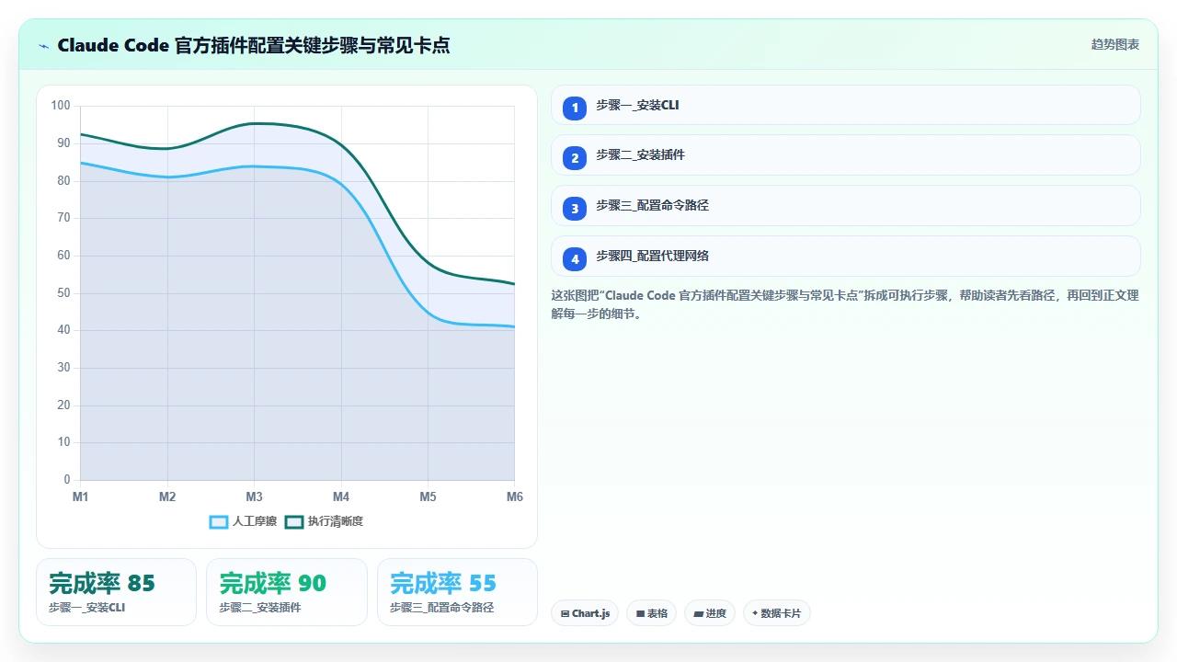Click the step number 2 badge
The height and width of the screenshot is (662, 1177).
tap(575, 158)
